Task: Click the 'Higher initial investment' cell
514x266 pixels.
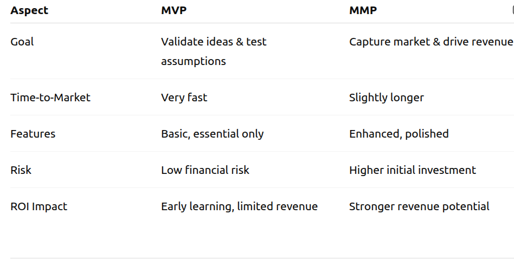Action: 412,170
